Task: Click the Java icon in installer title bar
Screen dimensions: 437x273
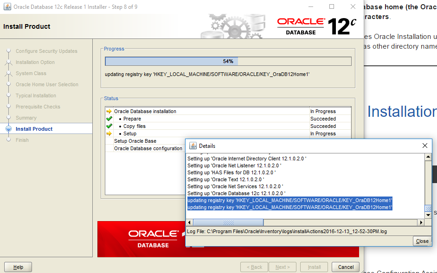Action: pyautogui.click(x=7, y=7)
